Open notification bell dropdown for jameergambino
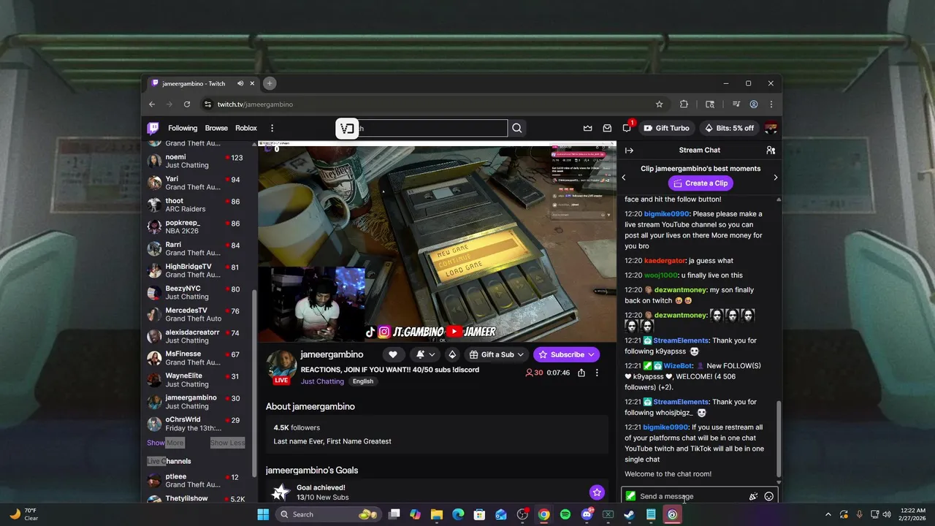Screen dimensions: 935x526 (x=426, y=354)
